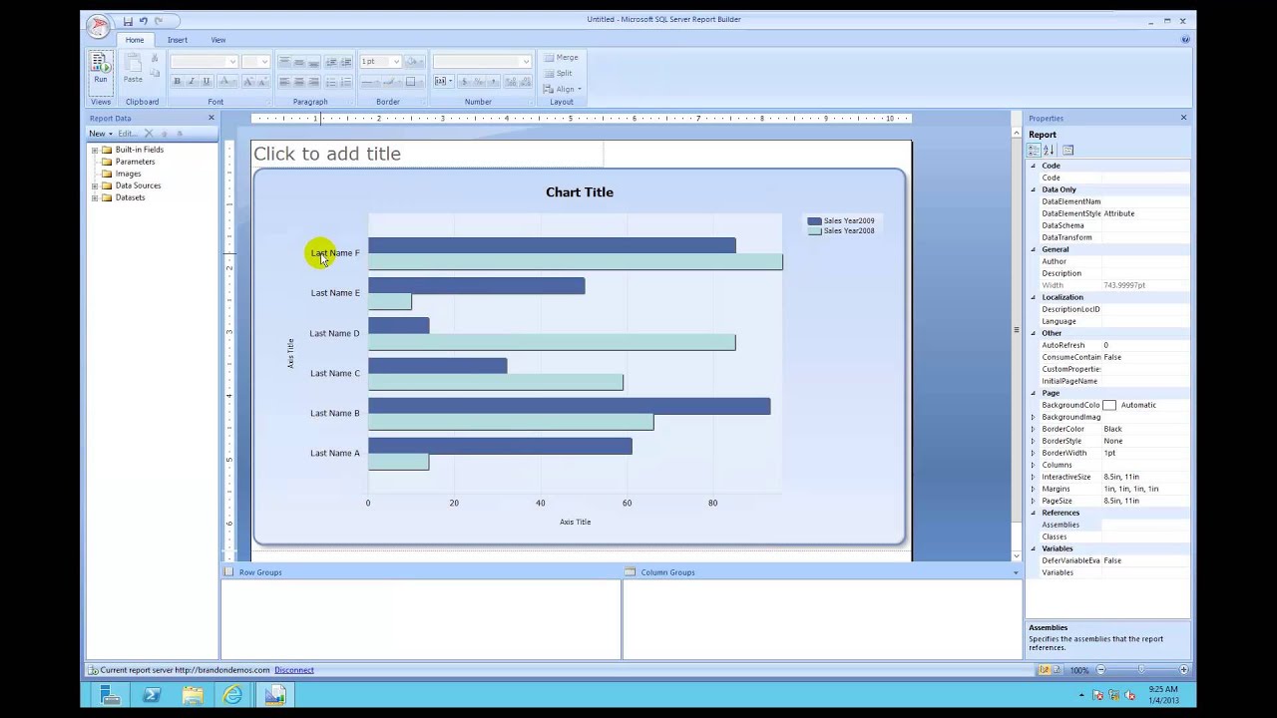The height and width of the screenshot is (718, 1277).
Task: Open the font family dropdown
Action: (232, 62)
